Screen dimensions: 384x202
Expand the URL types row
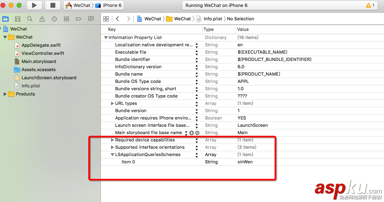(112, 104)
